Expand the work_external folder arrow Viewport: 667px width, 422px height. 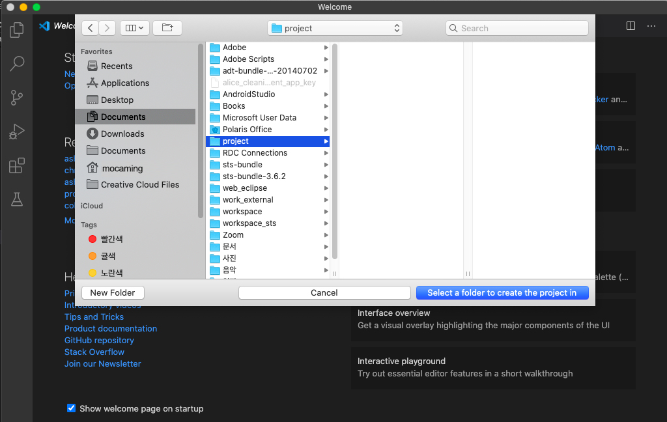(326, 200)
